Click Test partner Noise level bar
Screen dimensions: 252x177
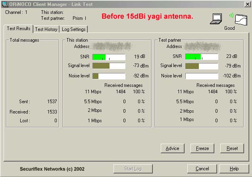pyautogui.click(x=202, y=76)
